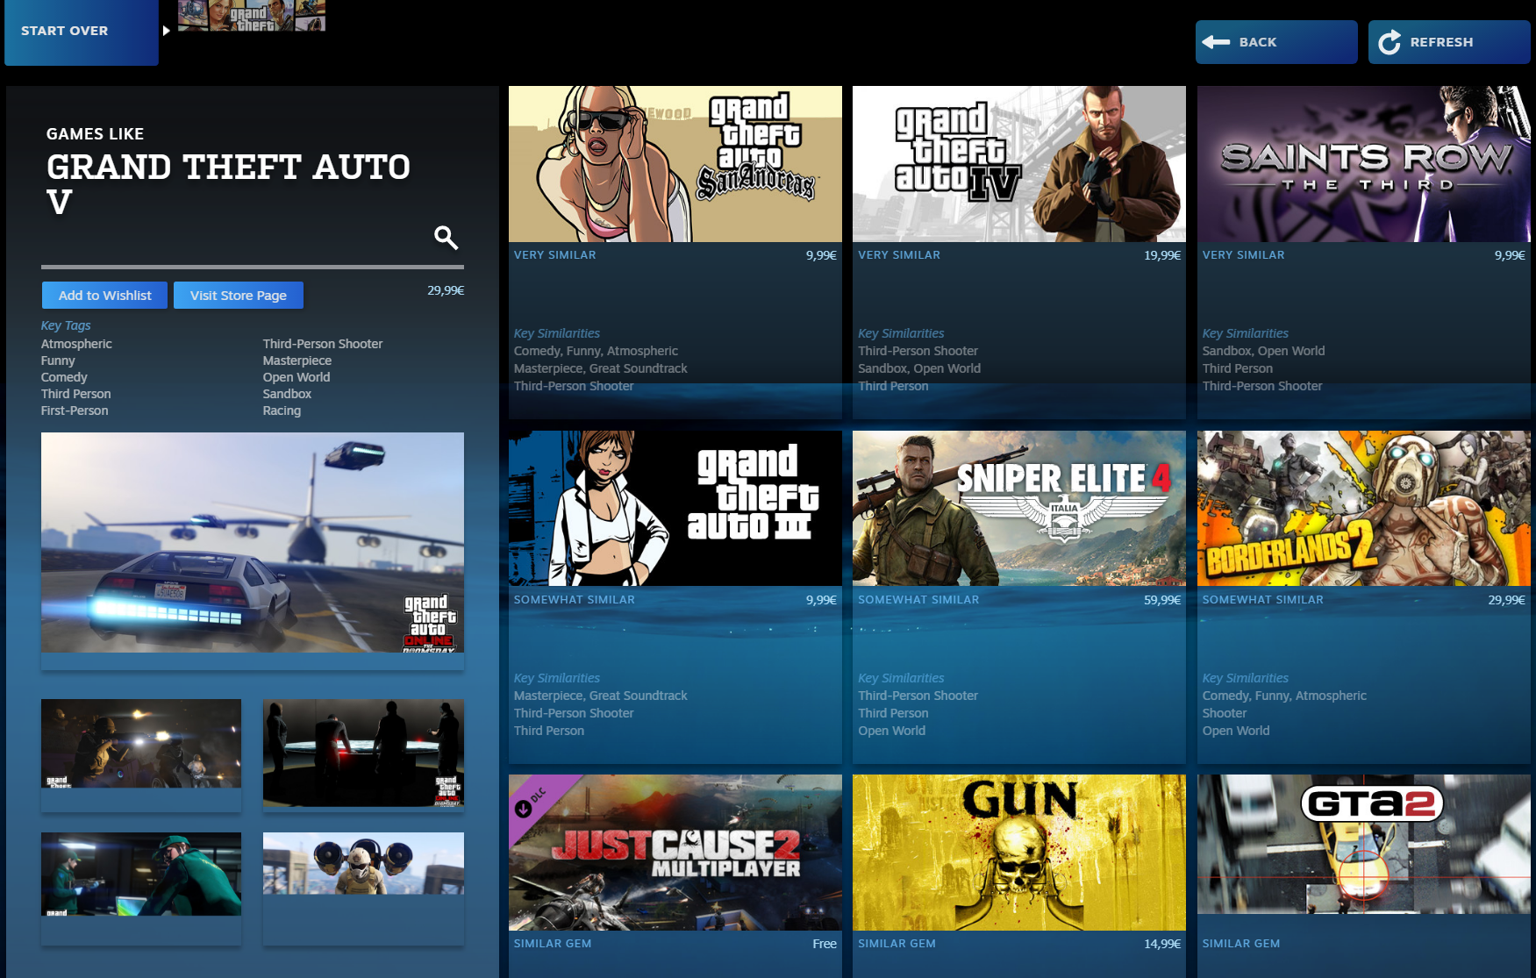Click SOMEWHAT SIMILAR label under Borderlands 2
The height and width of the screenshot is (978, 1536).
coord(1263,600)
